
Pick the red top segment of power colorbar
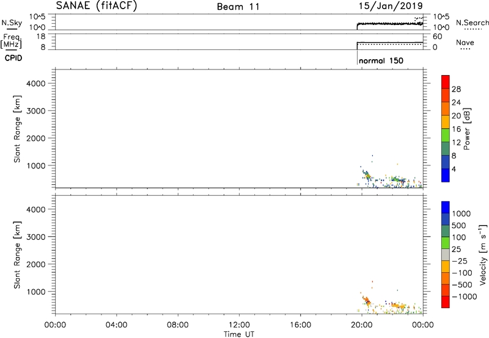(446, 82)
